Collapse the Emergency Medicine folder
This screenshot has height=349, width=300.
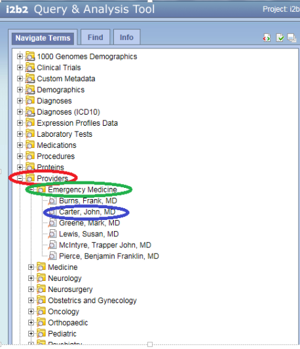point(31,190)
